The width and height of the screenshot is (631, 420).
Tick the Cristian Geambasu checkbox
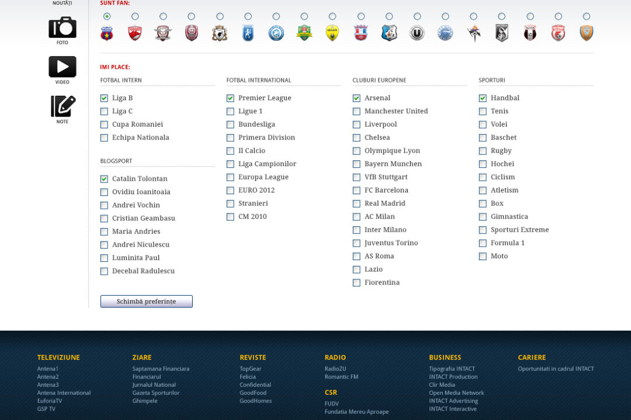[x=104, y=219]
